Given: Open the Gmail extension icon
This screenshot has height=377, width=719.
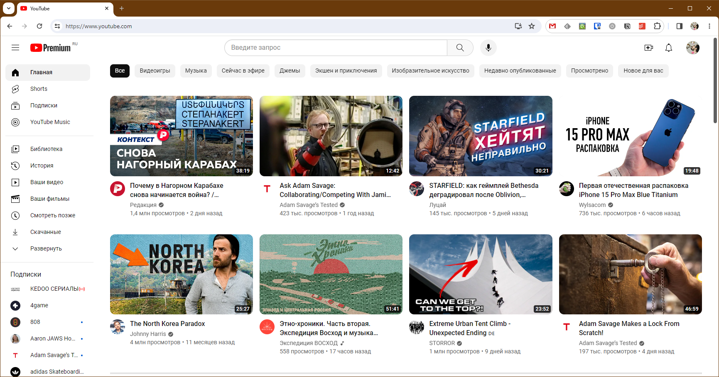Looking at the screenshot, I should [x=552, y=26].
